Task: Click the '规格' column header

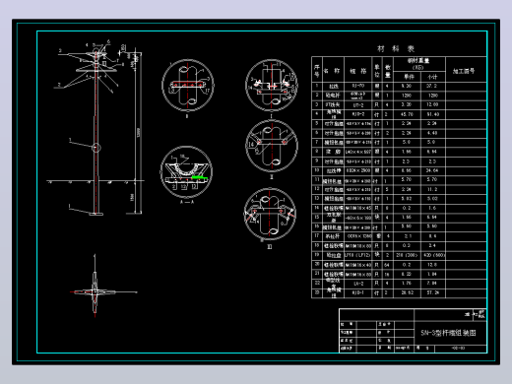Action: tap(358, 71)
